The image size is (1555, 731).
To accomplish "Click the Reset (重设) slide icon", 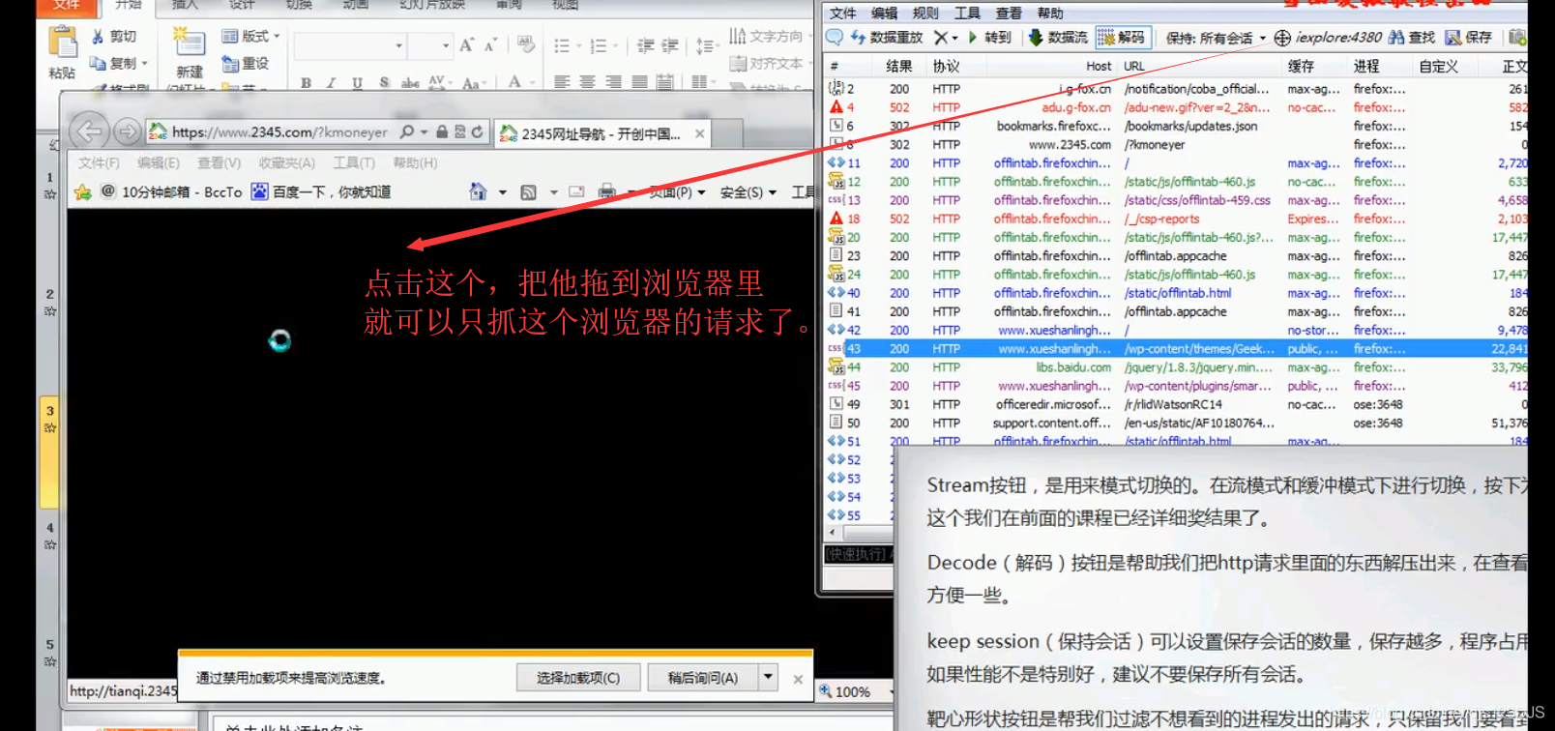I will point(230,64).
